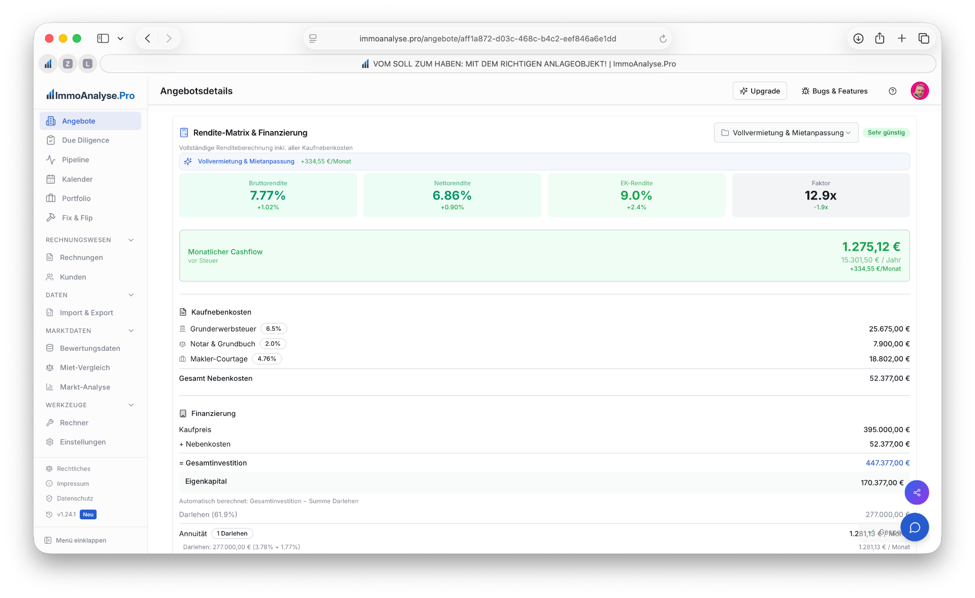This screenshot has width=975, height=598.
Task: Toggle the Safari sidebar icon
Action: coord(103,39)
